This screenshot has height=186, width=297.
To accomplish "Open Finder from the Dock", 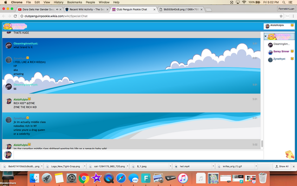I will coord(34,178).
